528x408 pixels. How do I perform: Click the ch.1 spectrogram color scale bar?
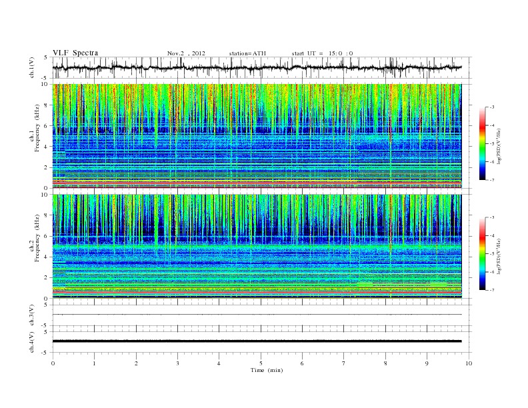point(483,143)
